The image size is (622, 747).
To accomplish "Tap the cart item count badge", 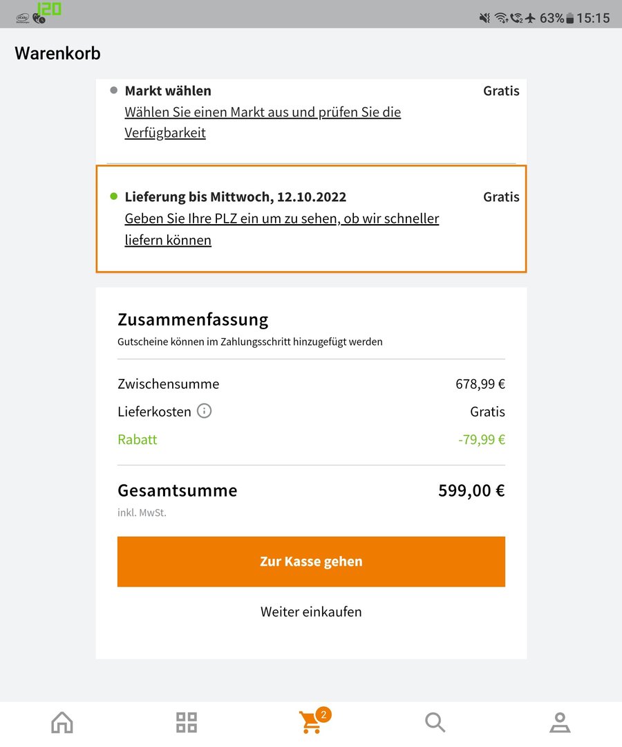I will coord(323,714).
